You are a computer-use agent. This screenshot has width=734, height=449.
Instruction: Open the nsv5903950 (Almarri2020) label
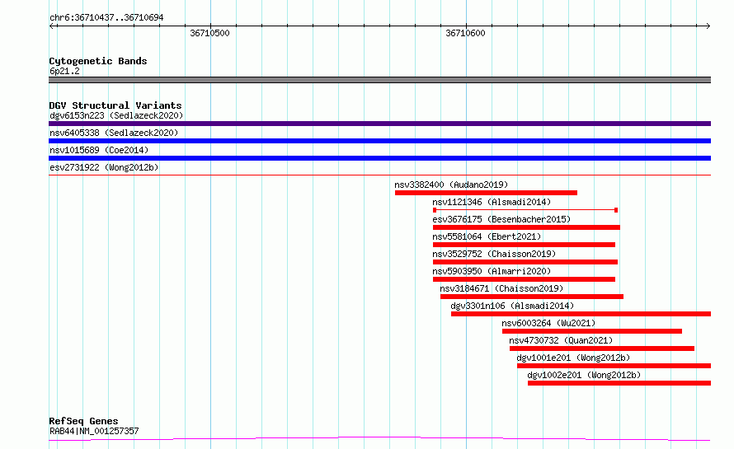click(492, 271)
